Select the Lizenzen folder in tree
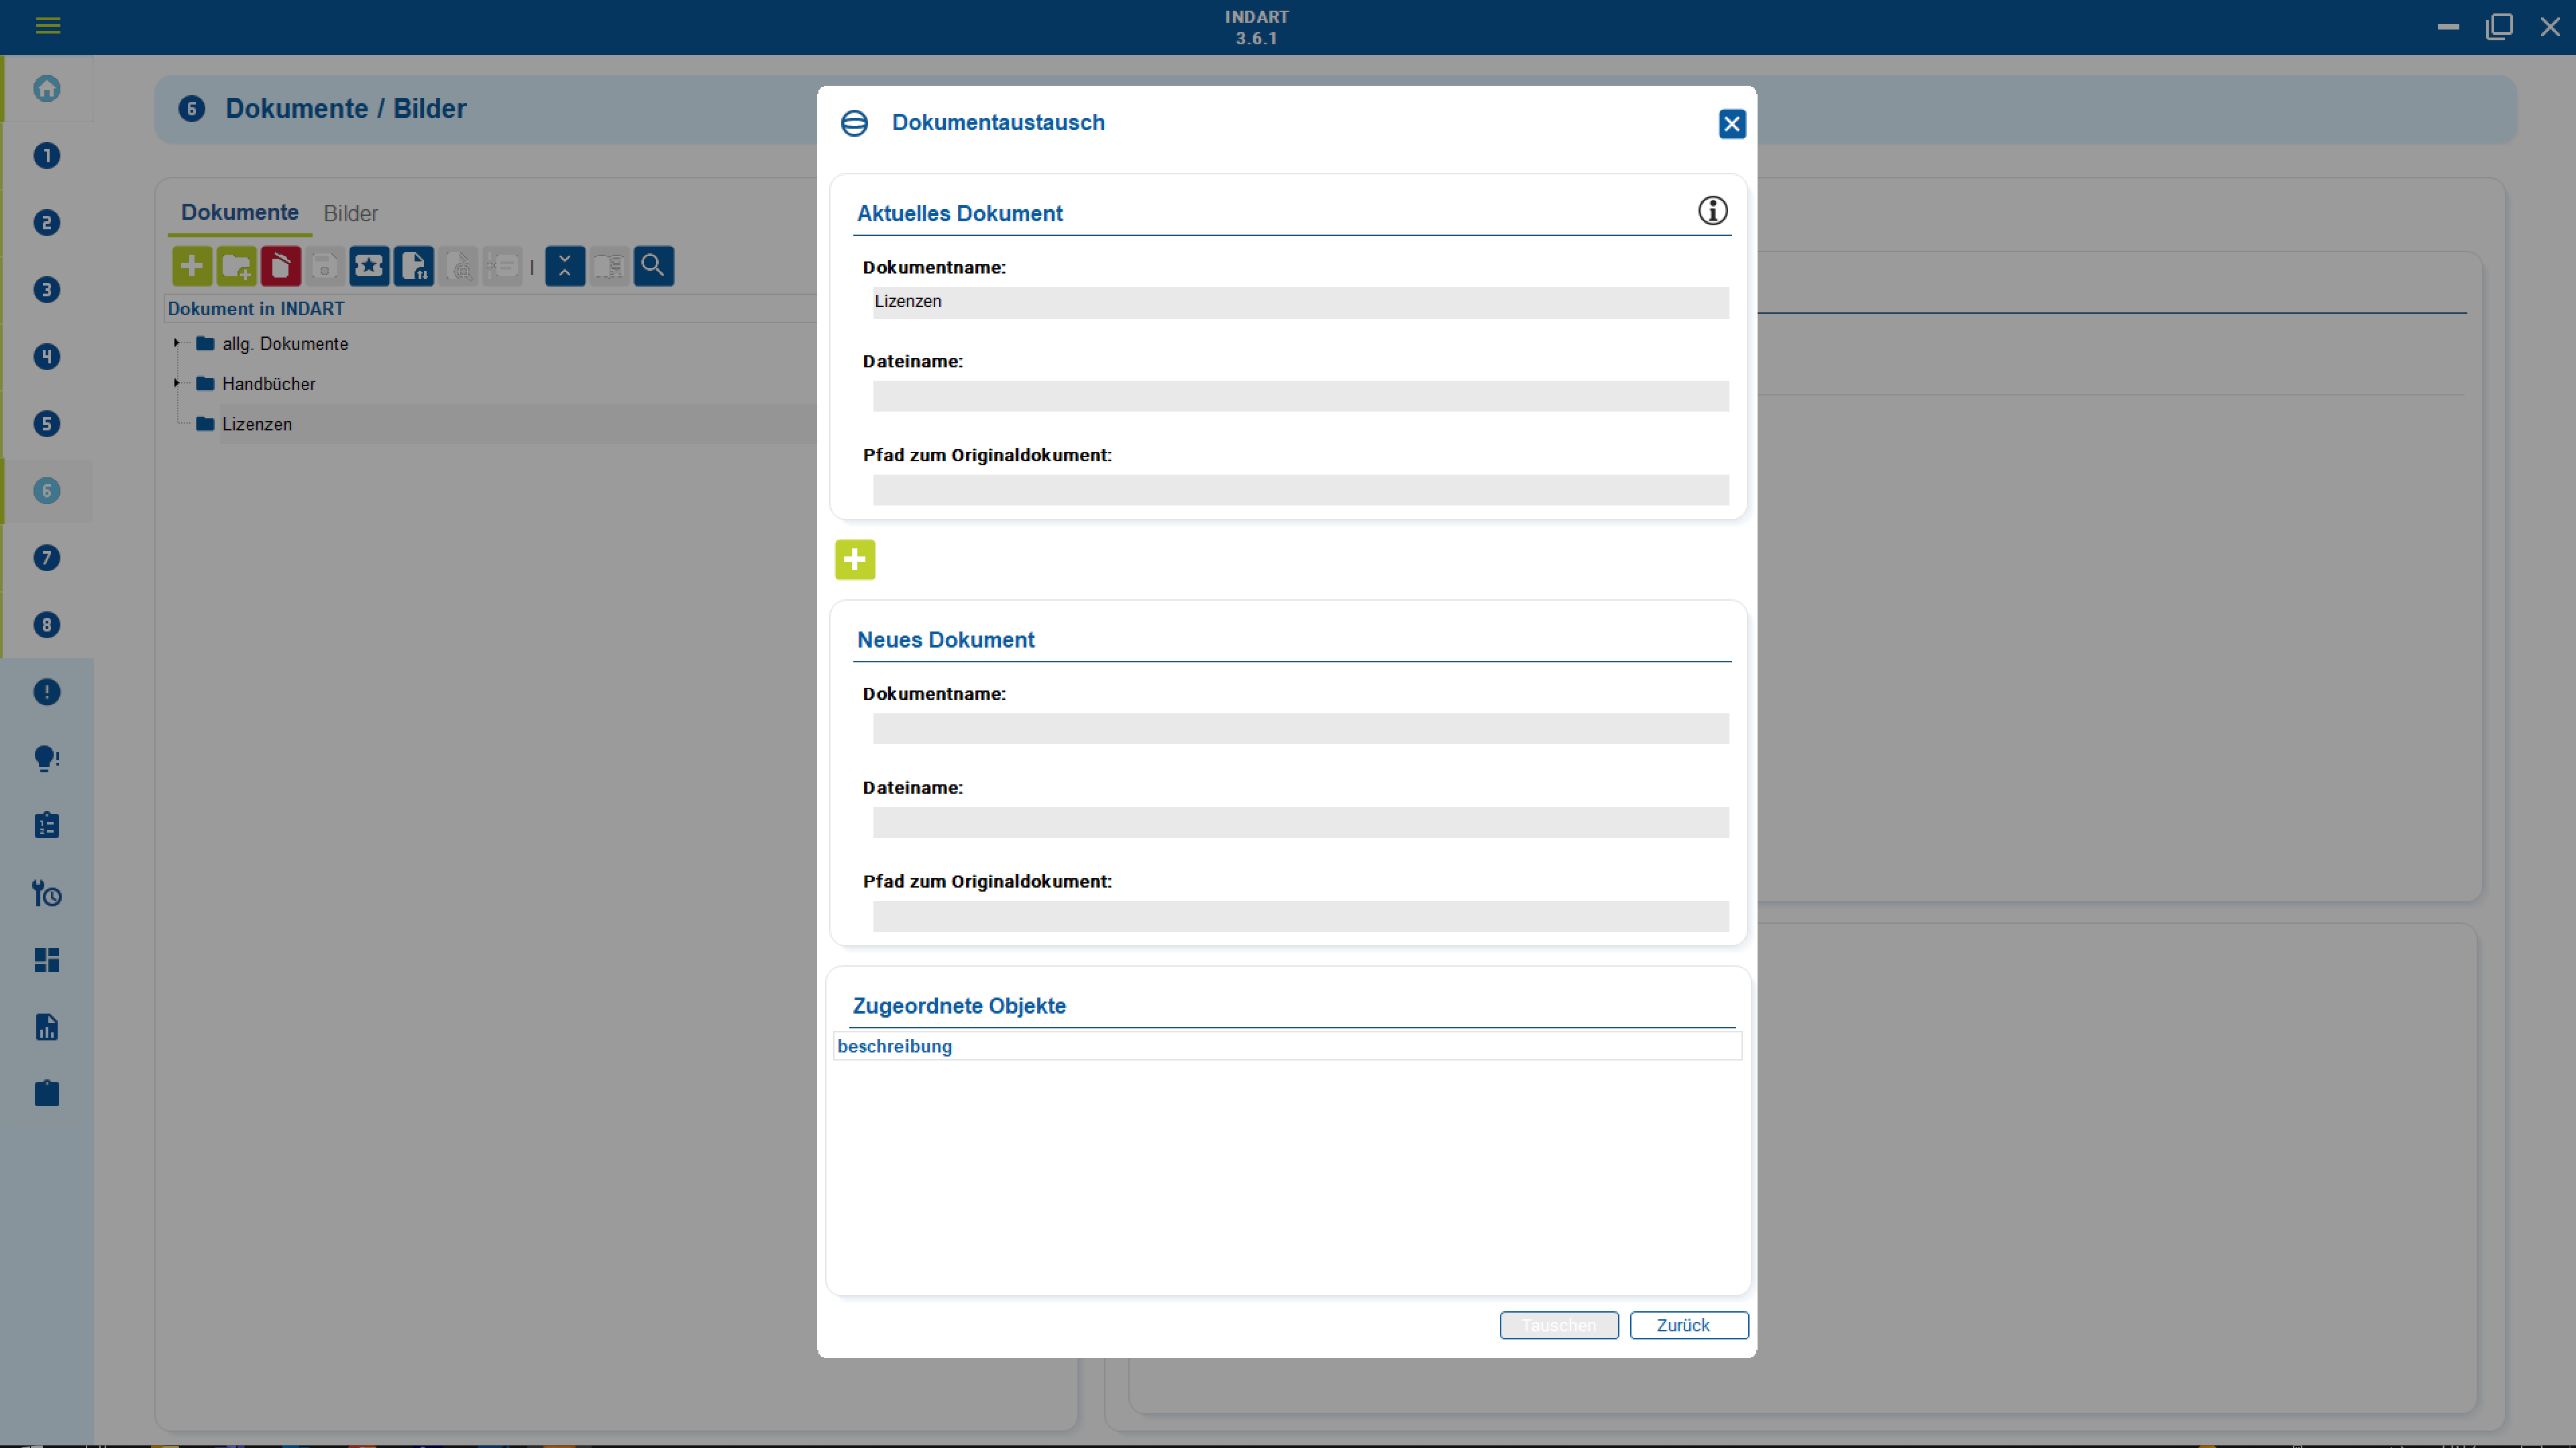Viewport: 2576px width, 1448px height. (257, 424)
